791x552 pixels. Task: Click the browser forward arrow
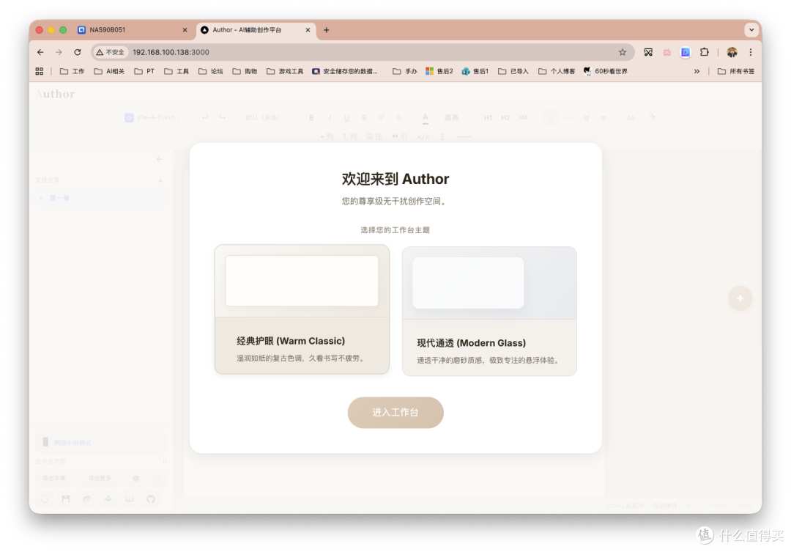point(59,52)
